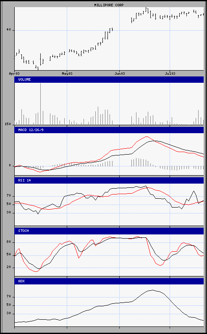The image size is (207, 334).
Task: Click the RSI 70 level label
Action: tap(8, 196)
